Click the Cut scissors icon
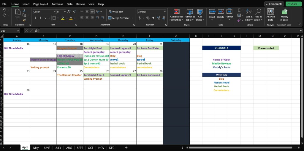 [24, 10]
